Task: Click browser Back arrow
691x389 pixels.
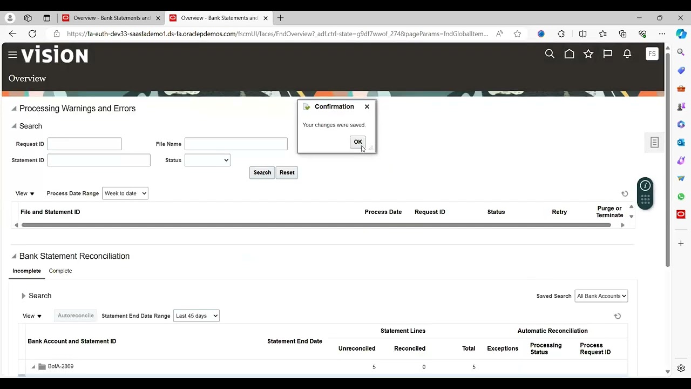Action: pos(12,33)
